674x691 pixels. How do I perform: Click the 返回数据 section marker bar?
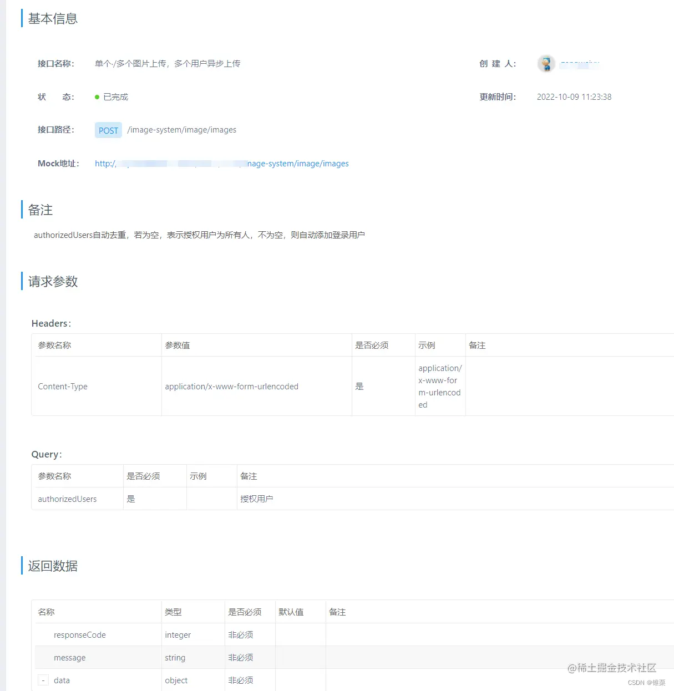(21, 566)
